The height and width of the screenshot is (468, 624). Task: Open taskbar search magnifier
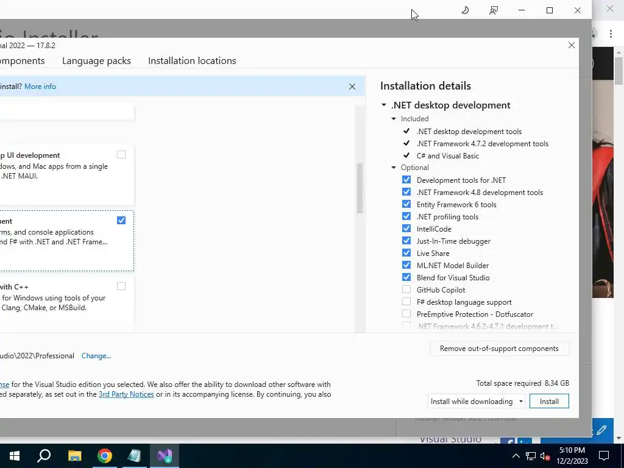pos(44,456)
